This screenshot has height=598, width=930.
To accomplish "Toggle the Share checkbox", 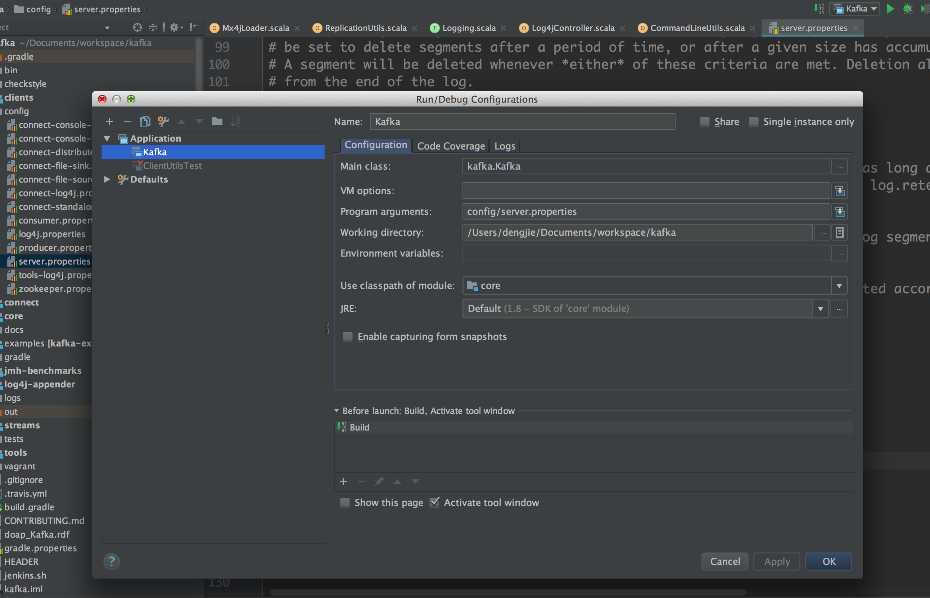I will (705, 121).
